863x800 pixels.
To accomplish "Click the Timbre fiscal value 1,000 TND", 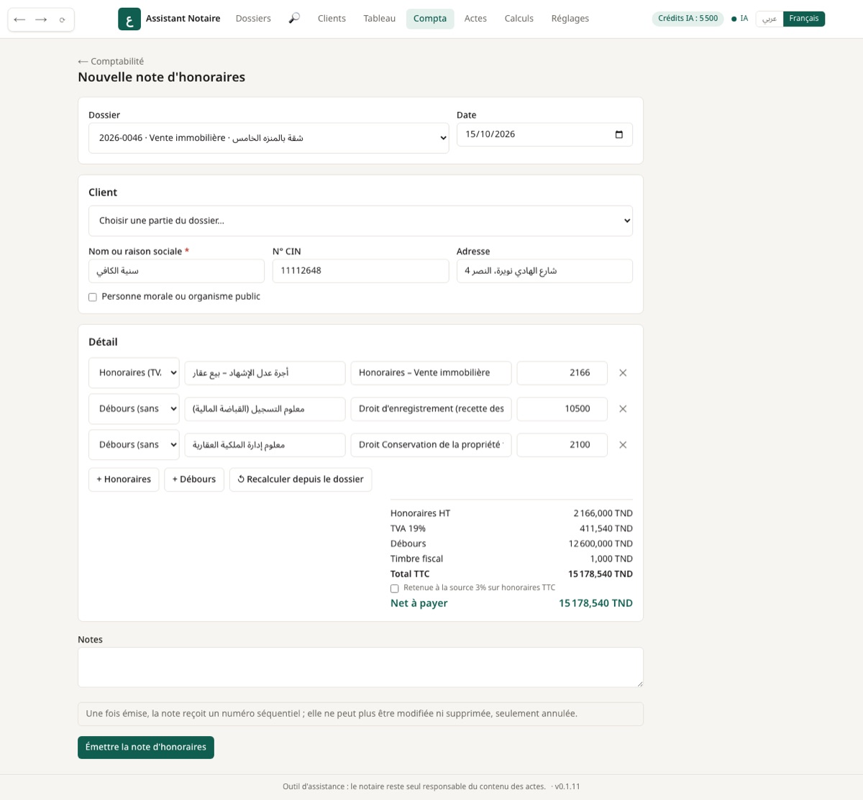I will click(611, 559).
